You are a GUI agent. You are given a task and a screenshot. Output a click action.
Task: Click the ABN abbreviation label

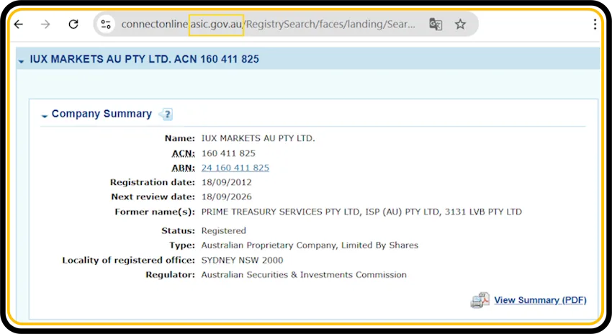(183, 168)
